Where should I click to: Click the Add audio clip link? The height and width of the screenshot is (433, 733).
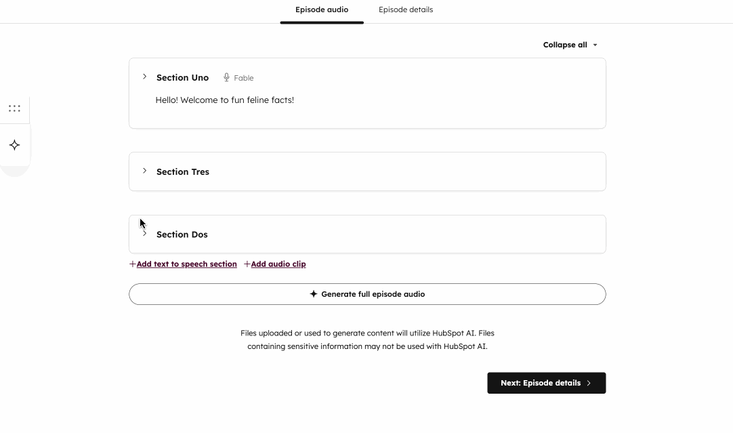click(278, 264)
